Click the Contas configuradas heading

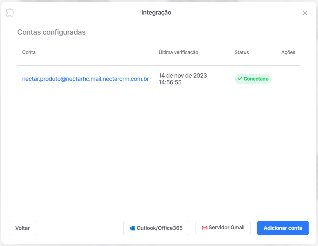51,32
